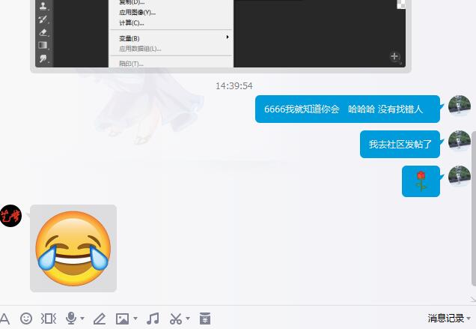The height and width of the screenshot is (329, 476).
Task: Click the red-and-black sender avatar
Action: pos(10,215)
